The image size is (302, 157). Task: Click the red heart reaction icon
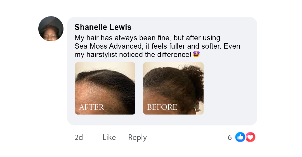(251, 137)
